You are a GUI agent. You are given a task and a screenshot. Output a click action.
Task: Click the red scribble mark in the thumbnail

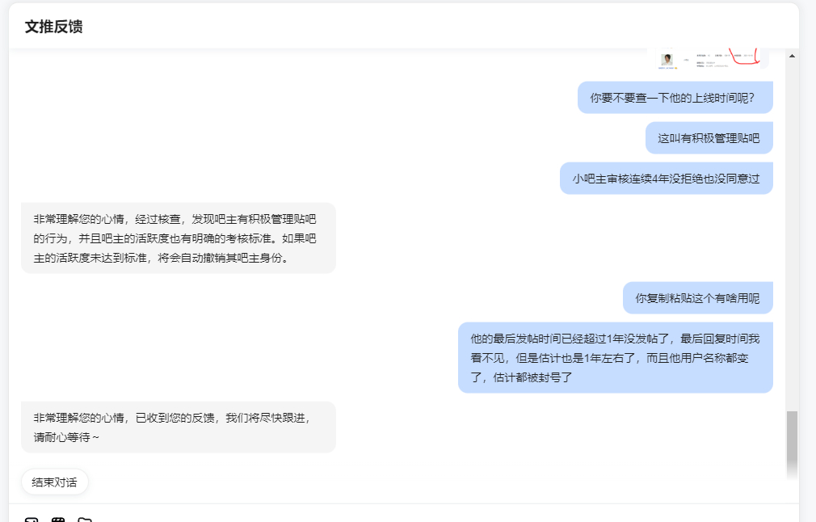click(x=745, y=57)
